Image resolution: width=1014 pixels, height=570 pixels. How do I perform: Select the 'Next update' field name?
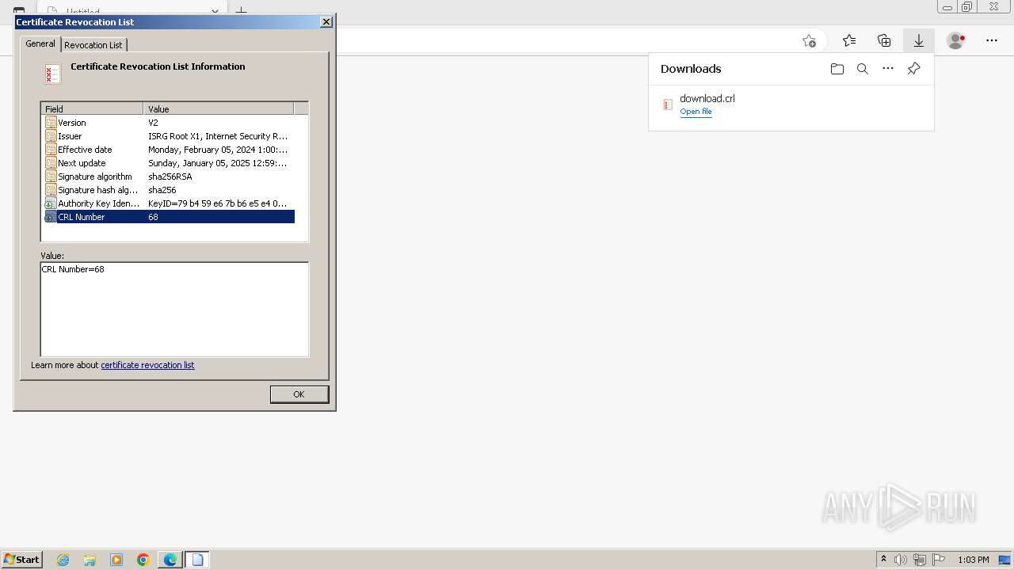coord(82,163)
